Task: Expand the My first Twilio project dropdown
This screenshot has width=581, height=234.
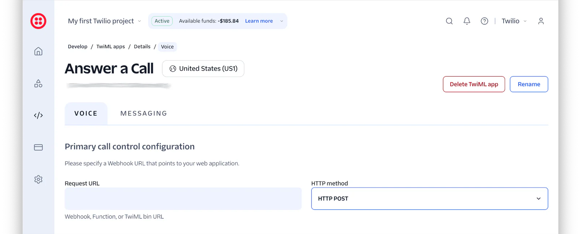Action: coord(105,21)
